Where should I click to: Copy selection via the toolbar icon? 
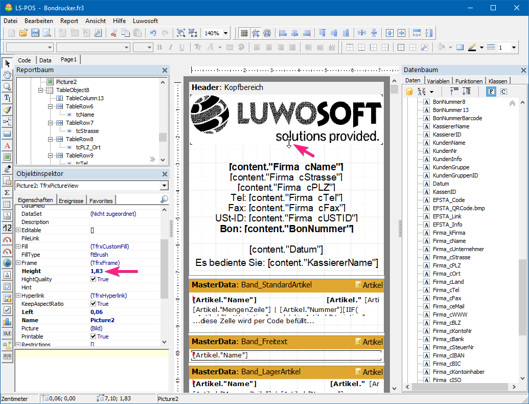point(126,33)
